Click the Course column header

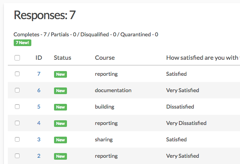(x=105, y=58)
